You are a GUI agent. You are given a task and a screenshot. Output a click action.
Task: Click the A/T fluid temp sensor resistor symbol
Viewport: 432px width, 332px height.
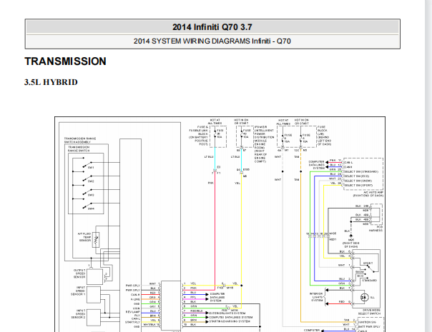(x=96, y=240)
